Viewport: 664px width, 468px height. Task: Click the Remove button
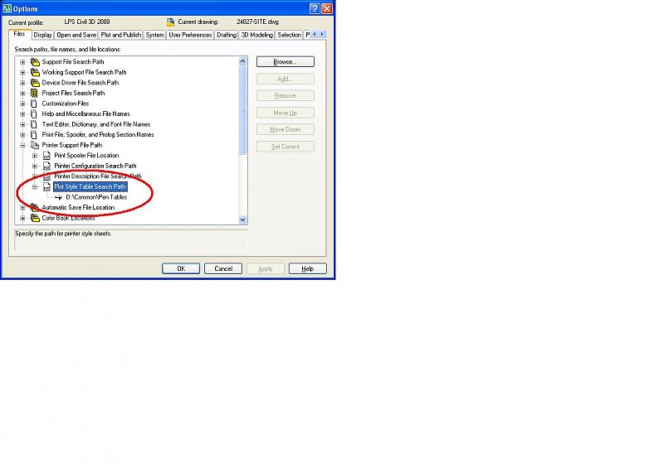(285, 96)
